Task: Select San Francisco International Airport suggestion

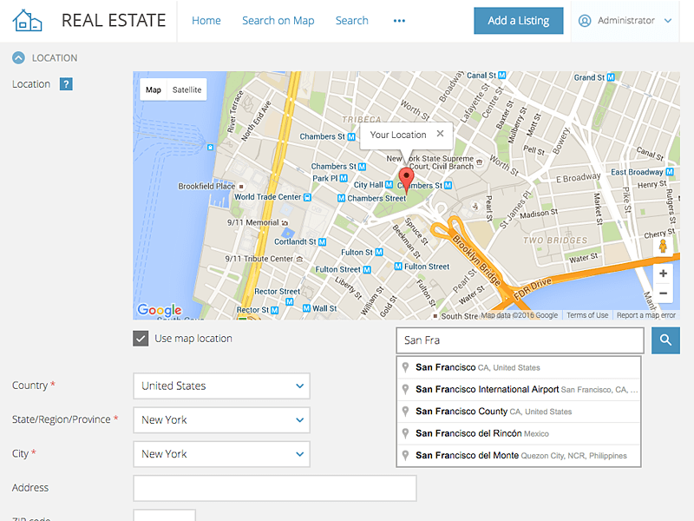Action: [x=519, y=389]
